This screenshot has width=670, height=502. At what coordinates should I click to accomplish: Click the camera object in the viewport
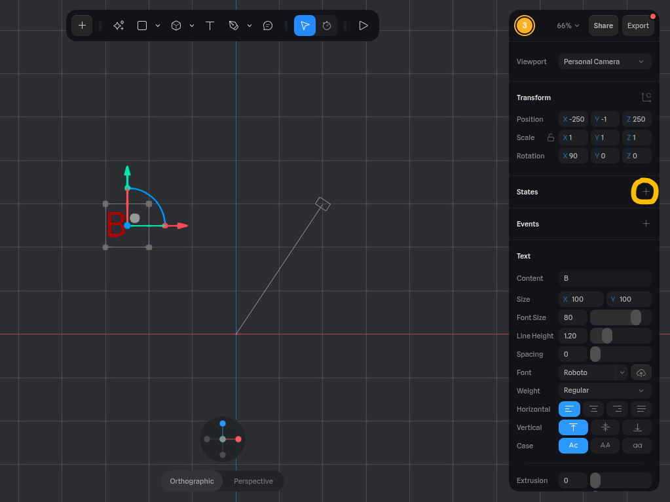point(323,204)
